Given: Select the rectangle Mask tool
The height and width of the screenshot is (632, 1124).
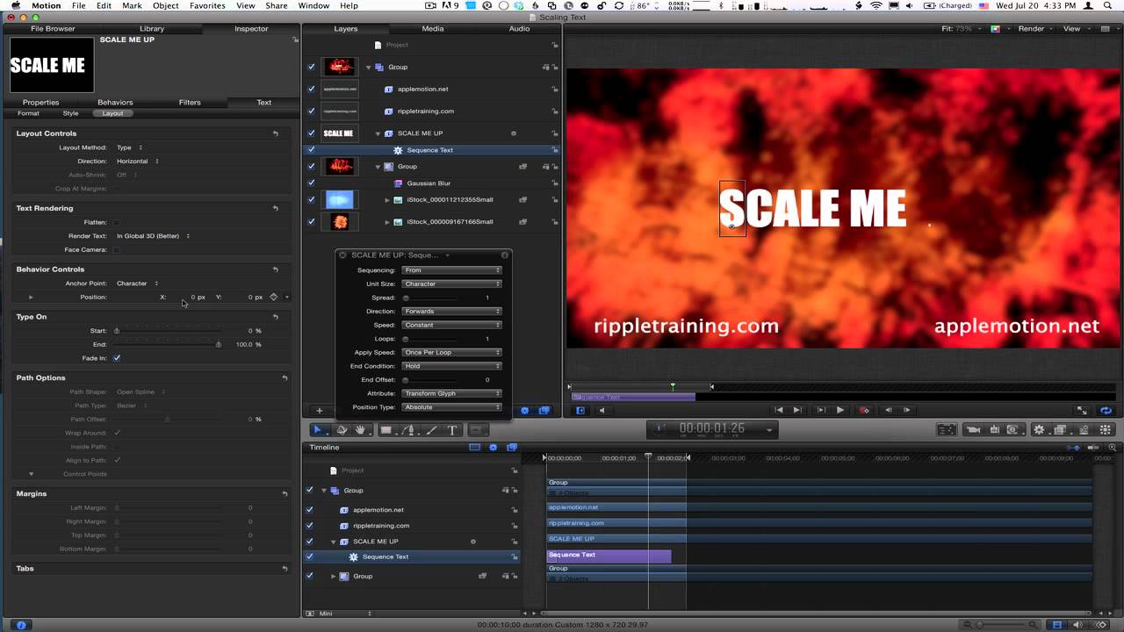Looking at the screenshot, I should point(476,430).
